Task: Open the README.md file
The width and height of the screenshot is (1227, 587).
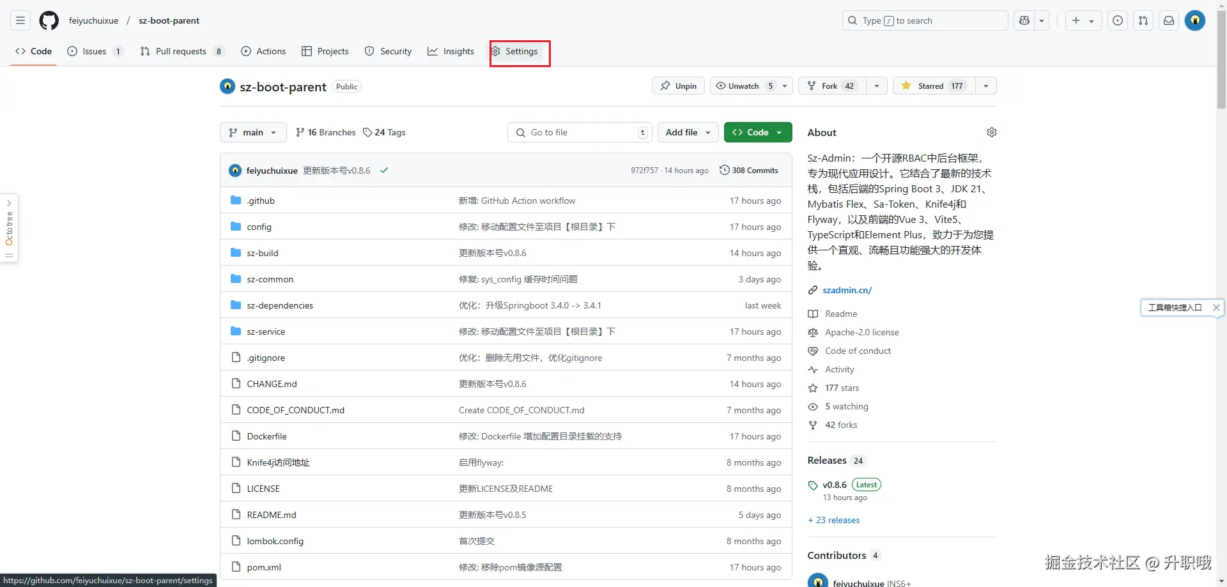Action: (272, 515)
